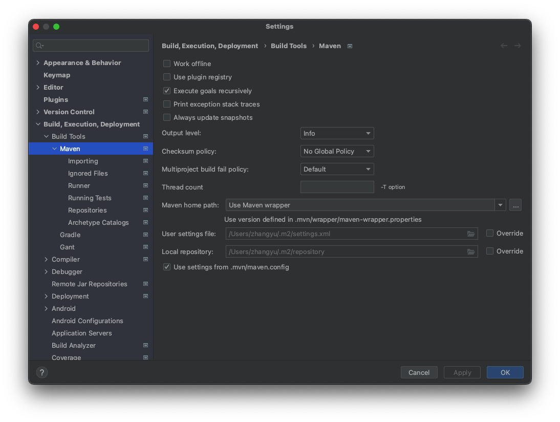Expand the Android node
Image resolution: width=560 pixels, height=422 pixels.
click(46, 308)
